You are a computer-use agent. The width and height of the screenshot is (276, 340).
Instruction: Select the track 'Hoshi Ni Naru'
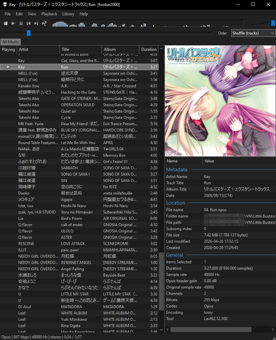[x=79, y=206]
